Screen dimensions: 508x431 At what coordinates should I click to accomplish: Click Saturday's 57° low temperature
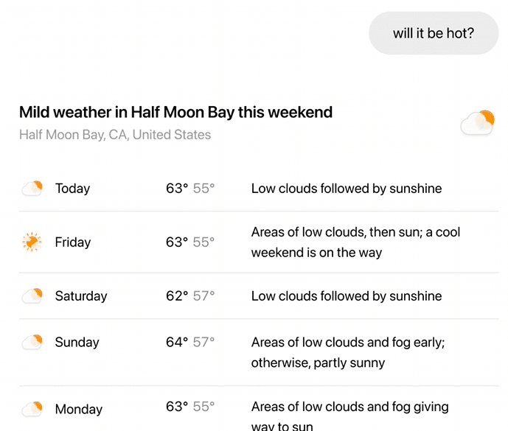[203, 296]
